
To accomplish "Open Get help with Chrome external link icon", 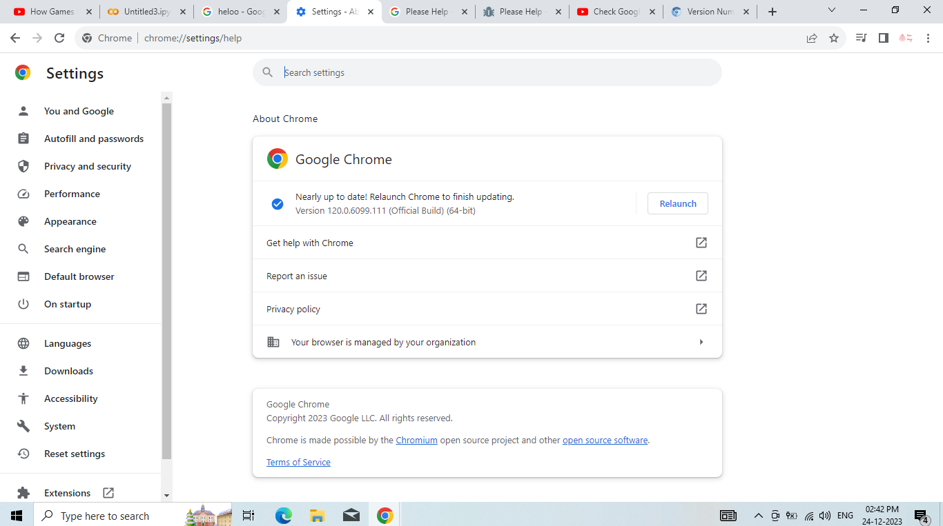I will point(701,243).
